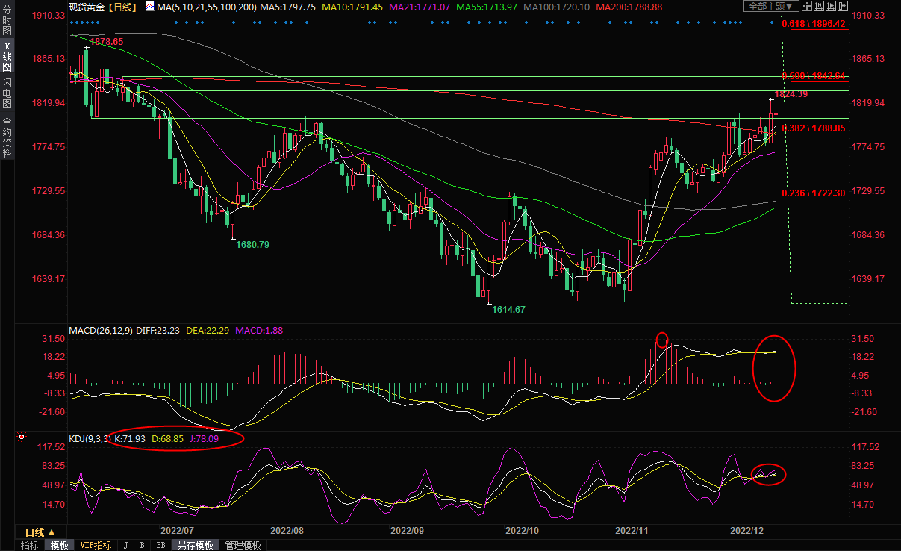Click the MACD(26,12,9) indicator label
The image size is (901, 551).
coord(101,331)
